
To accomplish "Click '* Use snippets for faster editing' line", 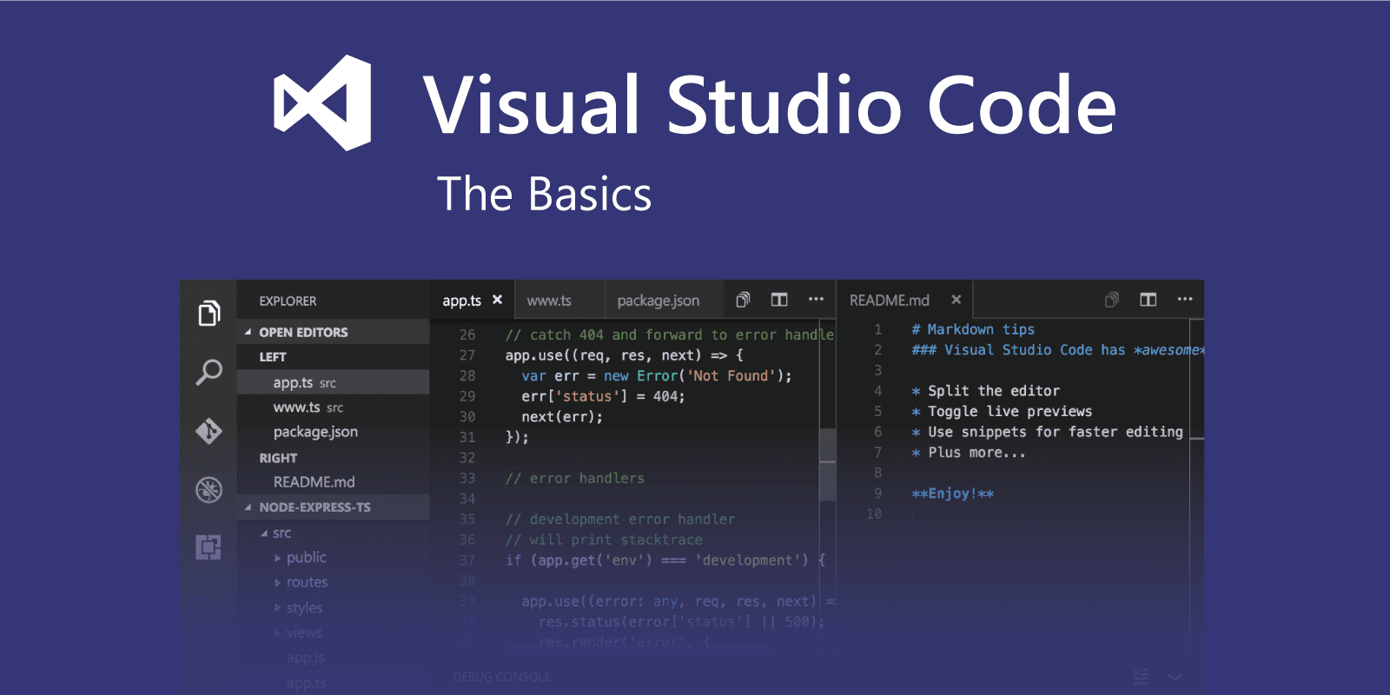I will tap(1047, 432).
